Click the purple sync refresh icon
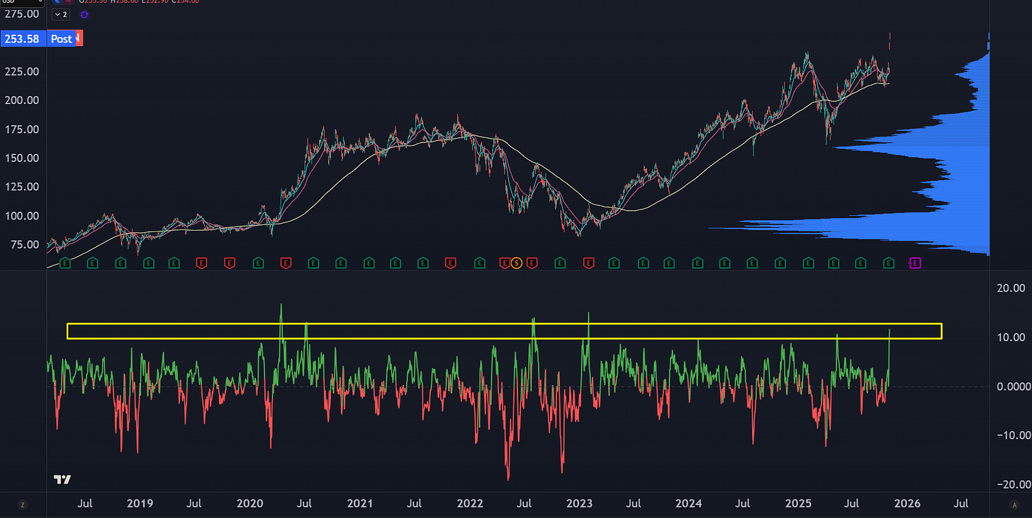 84,14
